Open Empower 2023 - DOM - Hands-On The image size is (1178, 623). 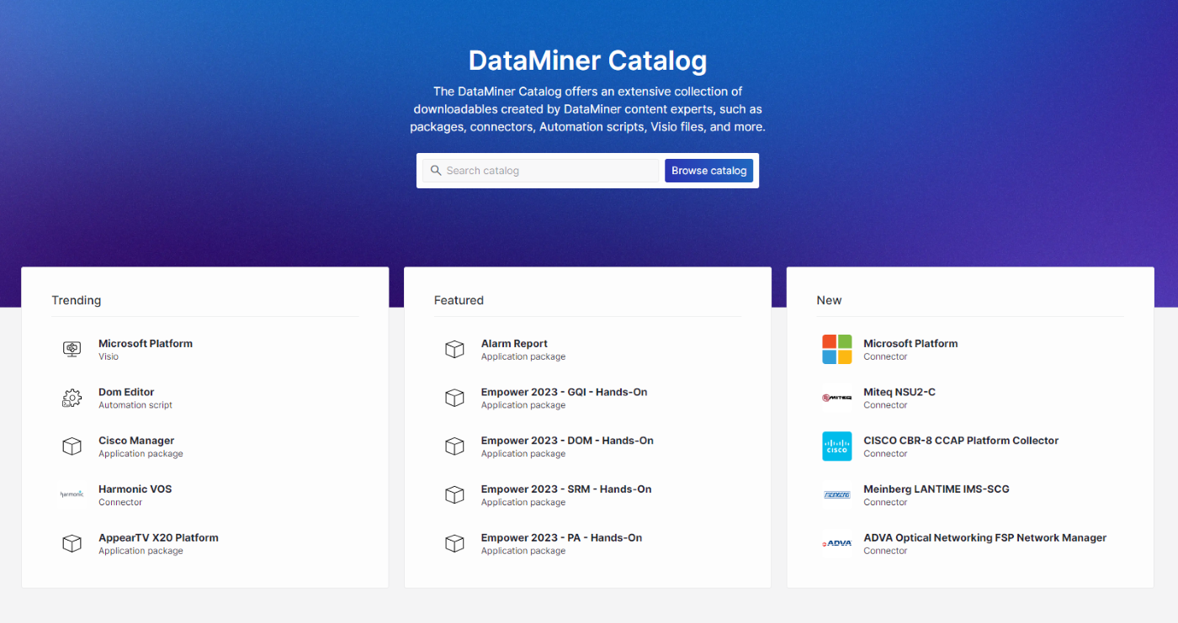[x=567, y=441]
